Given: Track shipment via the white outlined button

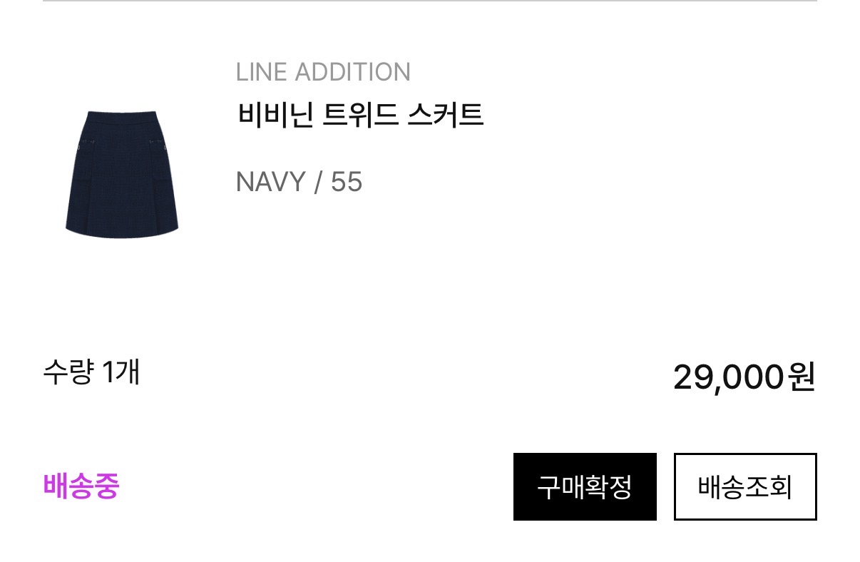Looking at the screenshot, I should coord(745,487).
